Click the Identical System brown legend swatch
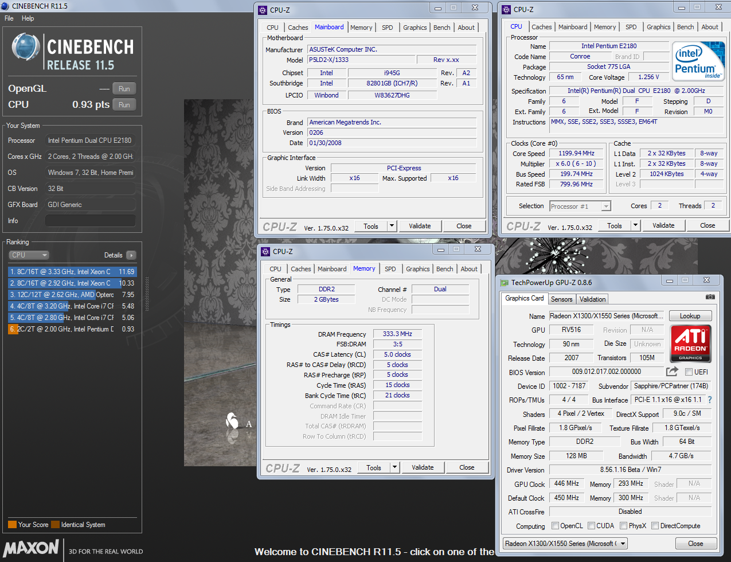Screen dimensions: 731x562 point(55,524)
